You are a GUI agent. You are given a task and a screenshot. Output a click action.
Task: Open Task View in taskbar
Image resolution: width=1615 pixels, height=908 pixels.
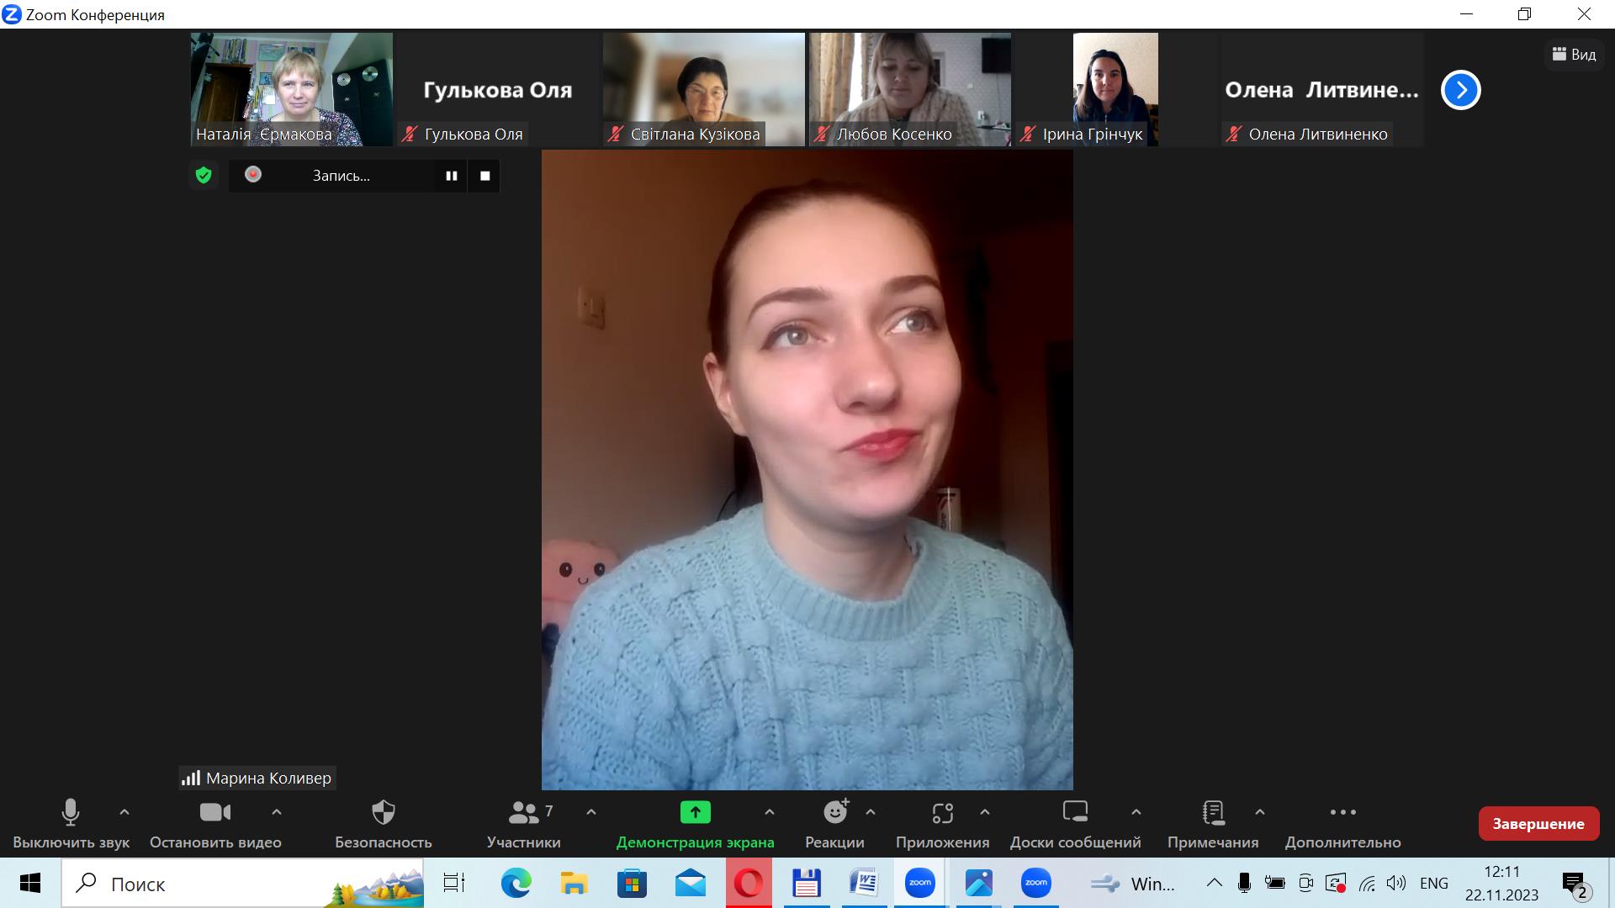[454, 883]
